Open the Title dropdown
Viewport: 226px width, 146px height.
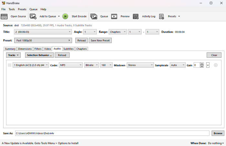pos(43,32)
